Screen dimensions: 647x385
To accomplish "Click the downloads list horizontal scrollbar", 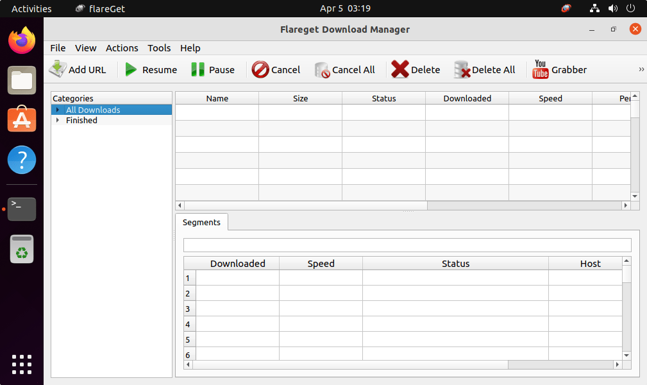I will point(301,205).
